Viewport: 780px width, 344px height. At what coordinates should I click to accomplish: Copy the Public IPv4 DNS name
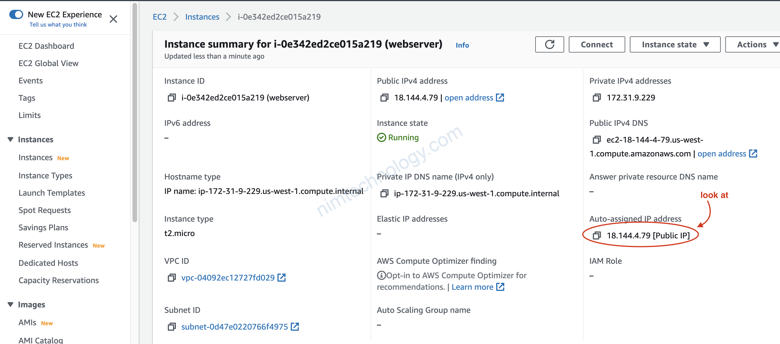596,139
